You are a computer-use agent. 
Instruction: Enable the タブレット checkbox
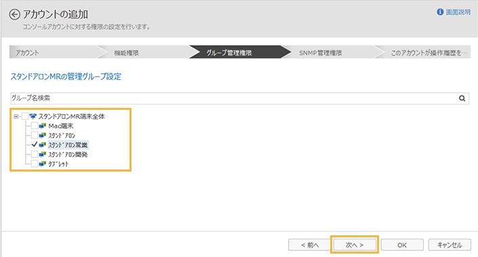coord(35,163)
